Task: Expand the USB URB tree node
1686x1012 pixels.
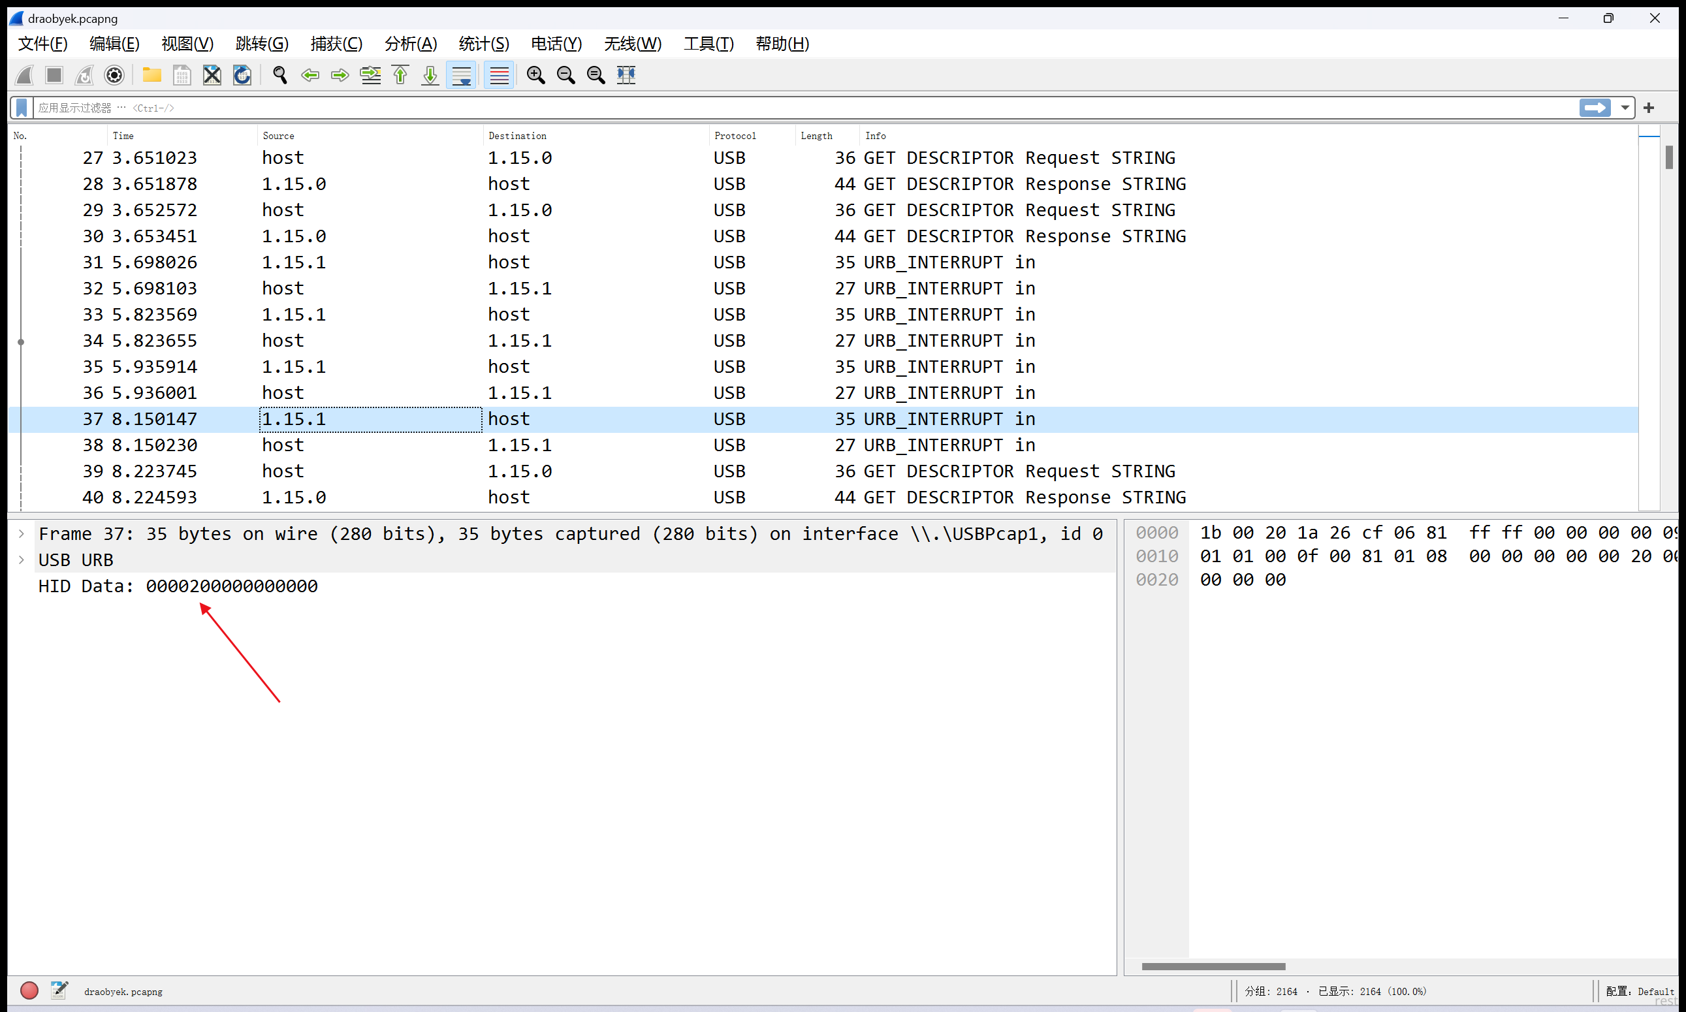Action: pyautogui.click(x=22, y=560)
